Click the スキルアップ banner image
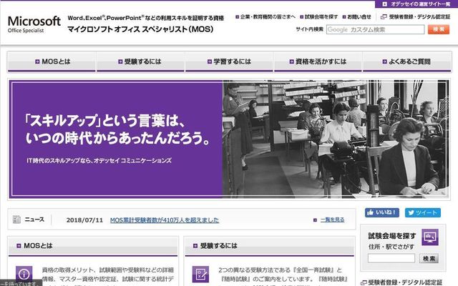The height and width of the screenshot is (286, 458). (x=229, y=139)
